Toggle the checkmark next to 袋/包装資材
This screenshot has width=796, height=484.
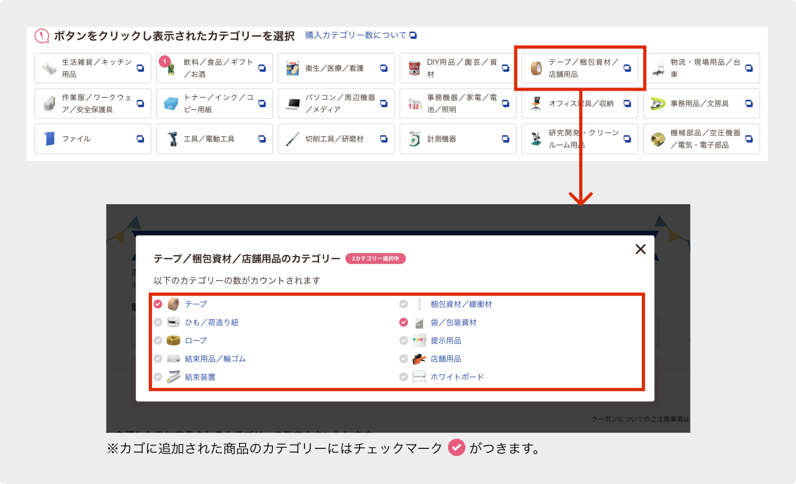pyautogui.click(x=403, y=322)
